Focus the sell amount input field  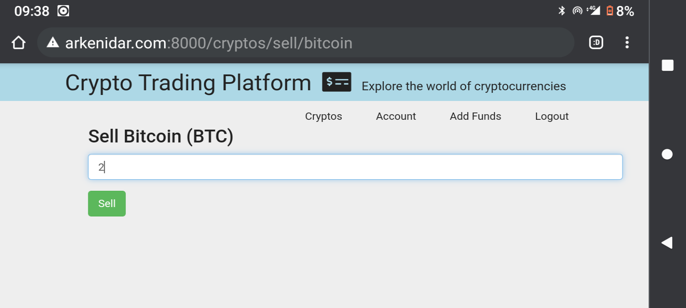(x=355, y=167)
